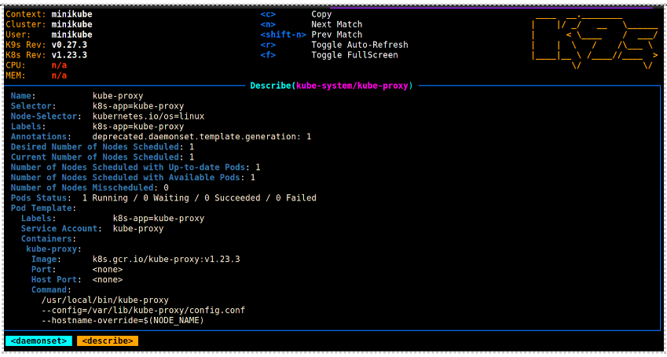Click Current Number of Nodes Scheduled line

click(102, 157)
